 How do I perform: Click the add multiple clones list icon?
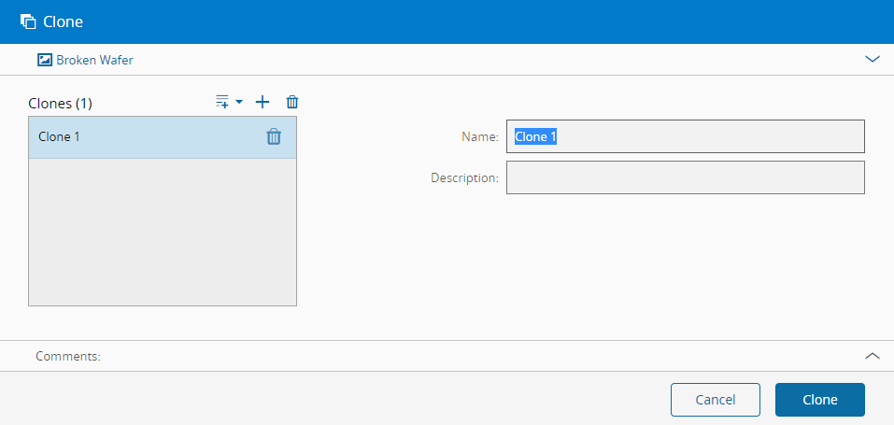222,102
